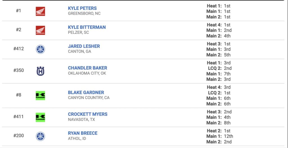Click the Honda logo beside Kyle Peters
This screenshot has width=288, height=148.
tap(40, 11)
